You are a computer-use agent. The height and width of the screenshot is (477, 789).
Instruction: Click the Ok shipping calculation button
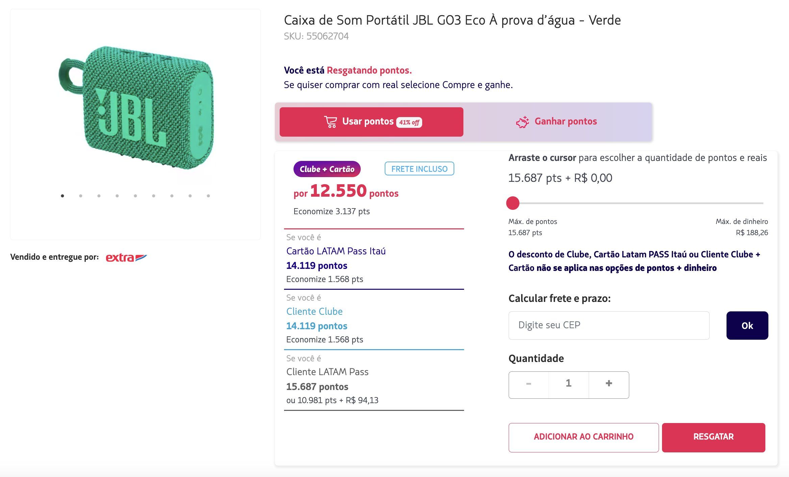click(x=747, y=326)
